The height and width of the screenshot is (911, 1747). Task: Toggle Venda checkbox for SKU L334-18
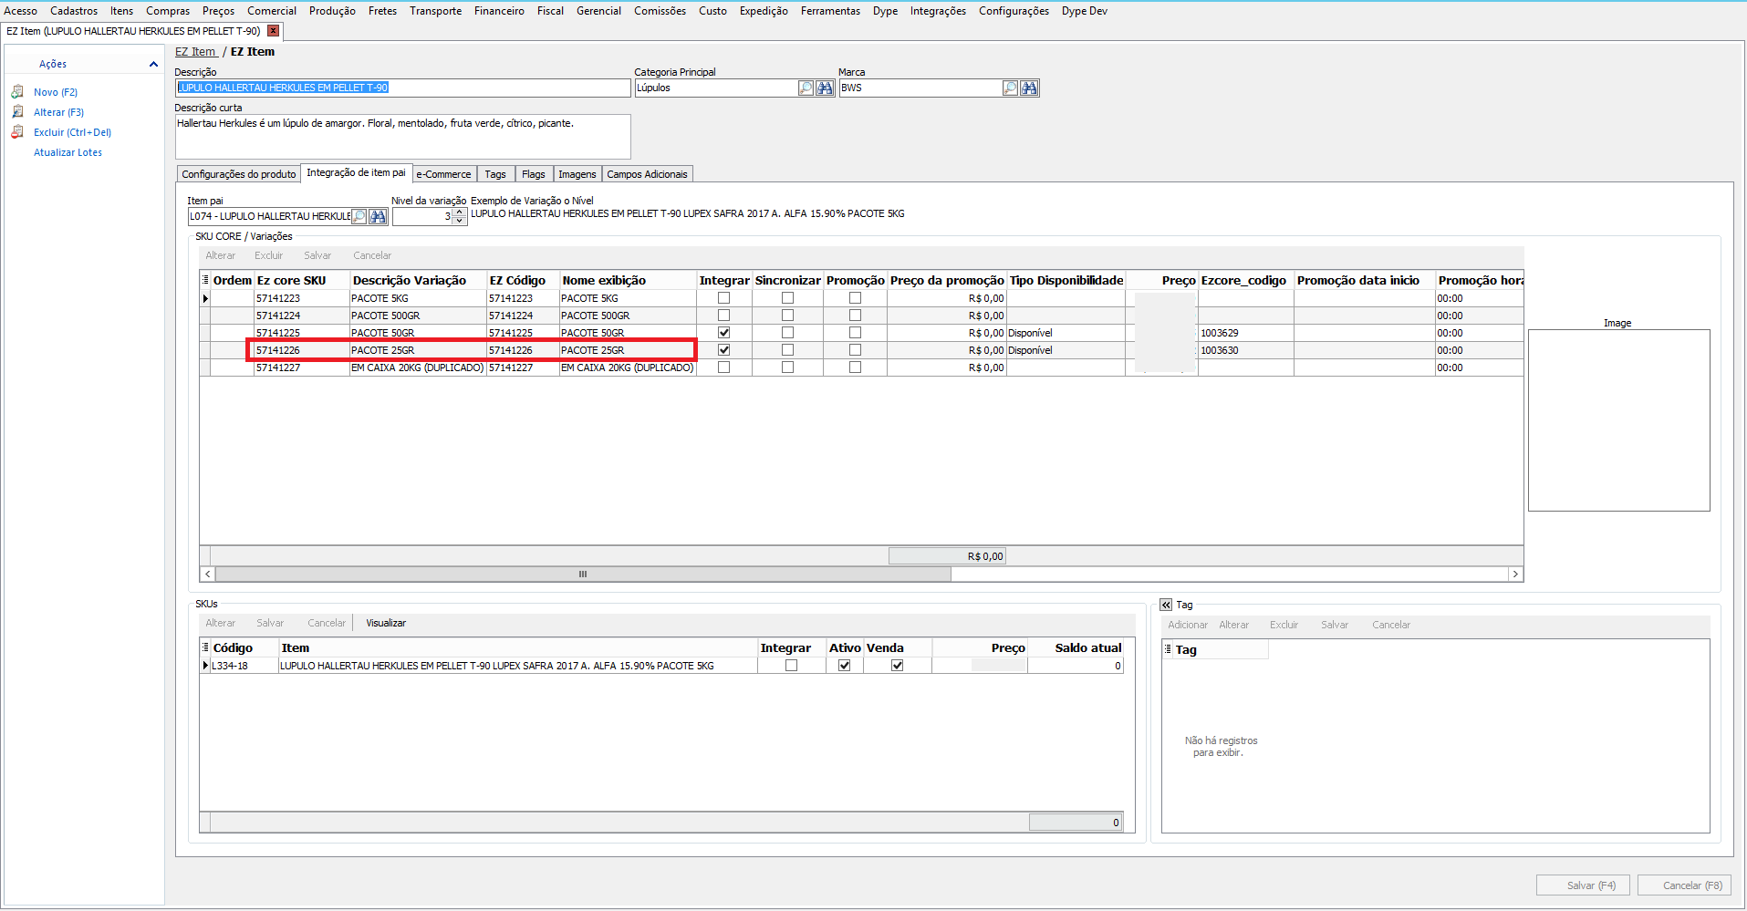click(897, 666)
